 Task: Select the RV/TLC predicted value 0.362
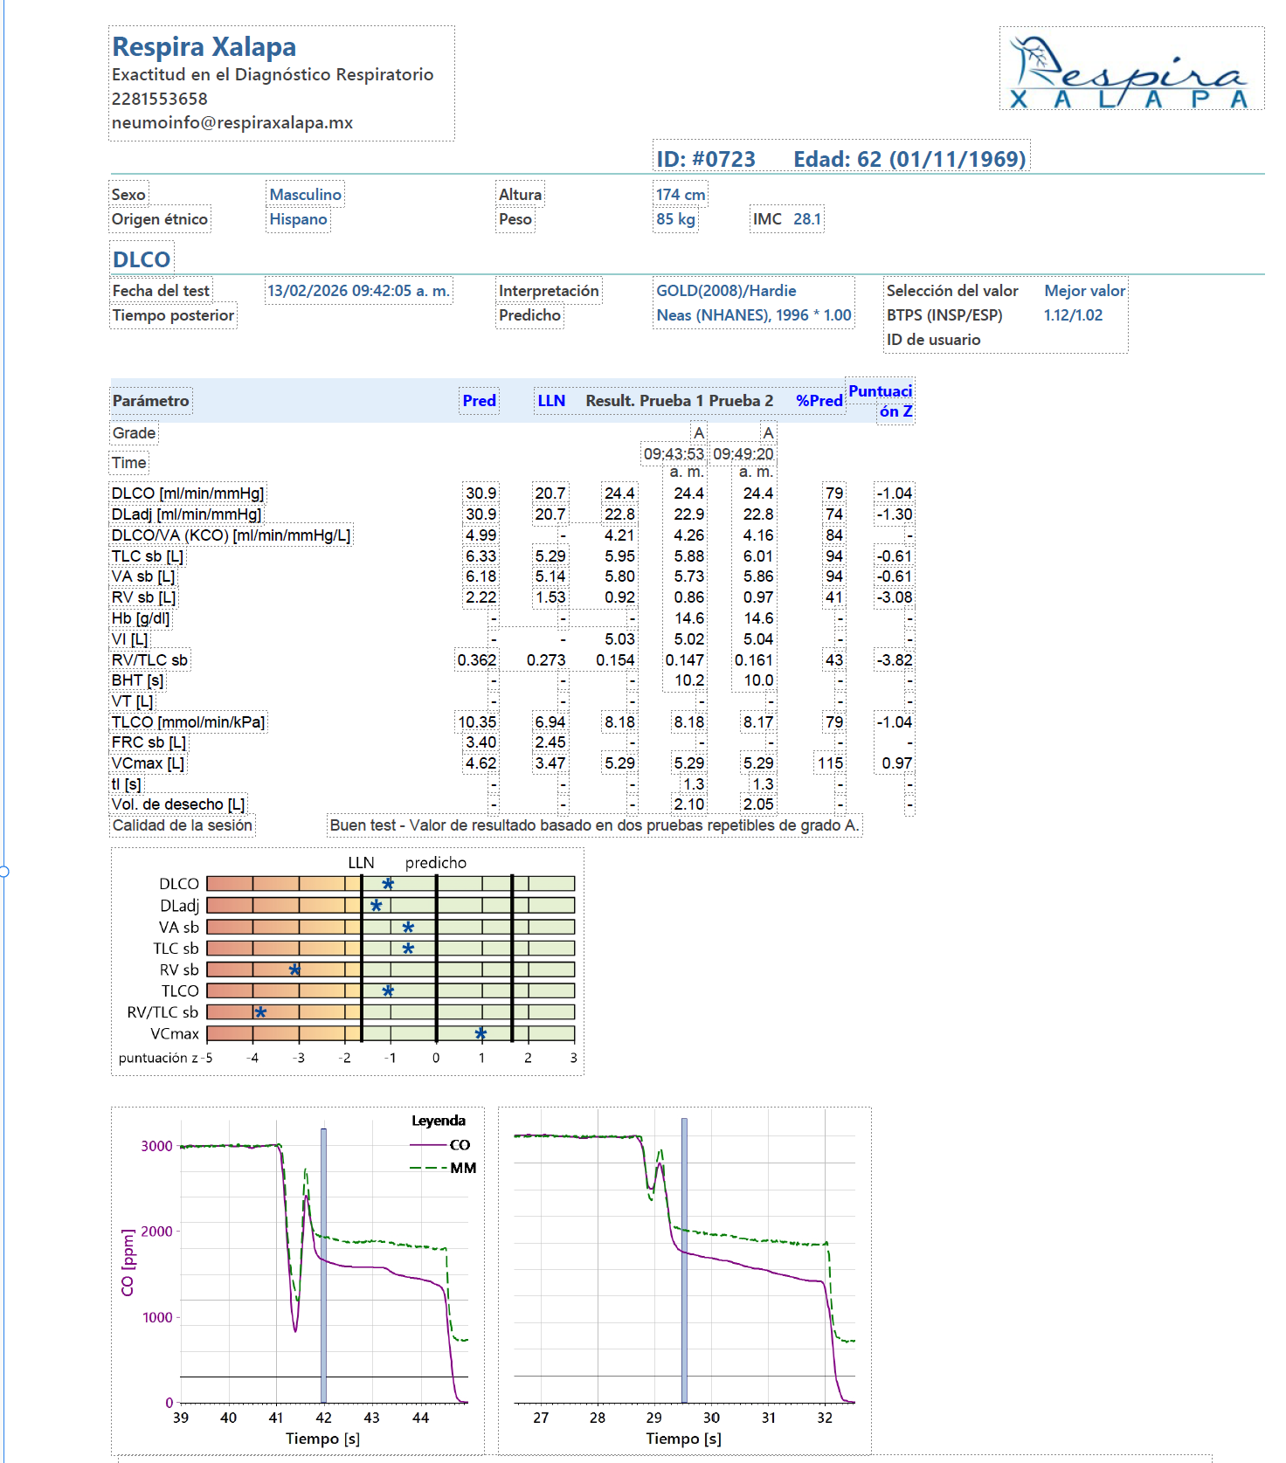point(477,660)
